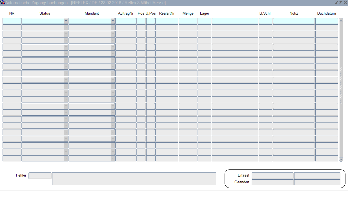Click the vertical scrollbar track of the table
Image resolution: width=348 pixels, height=201 pixels.
tap(341, 126)
